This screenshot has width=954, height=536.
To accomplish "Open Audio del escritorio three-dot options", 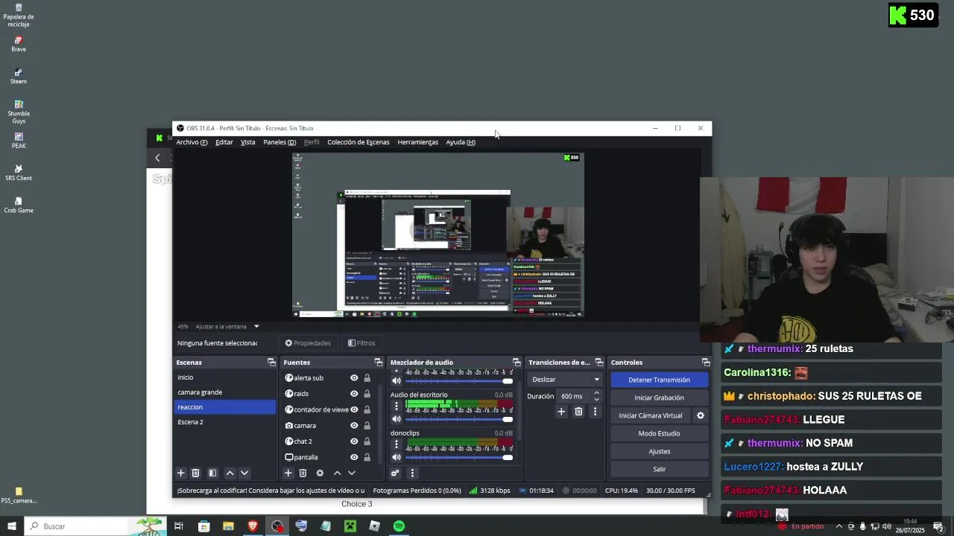I will click(x=397, y=406).
